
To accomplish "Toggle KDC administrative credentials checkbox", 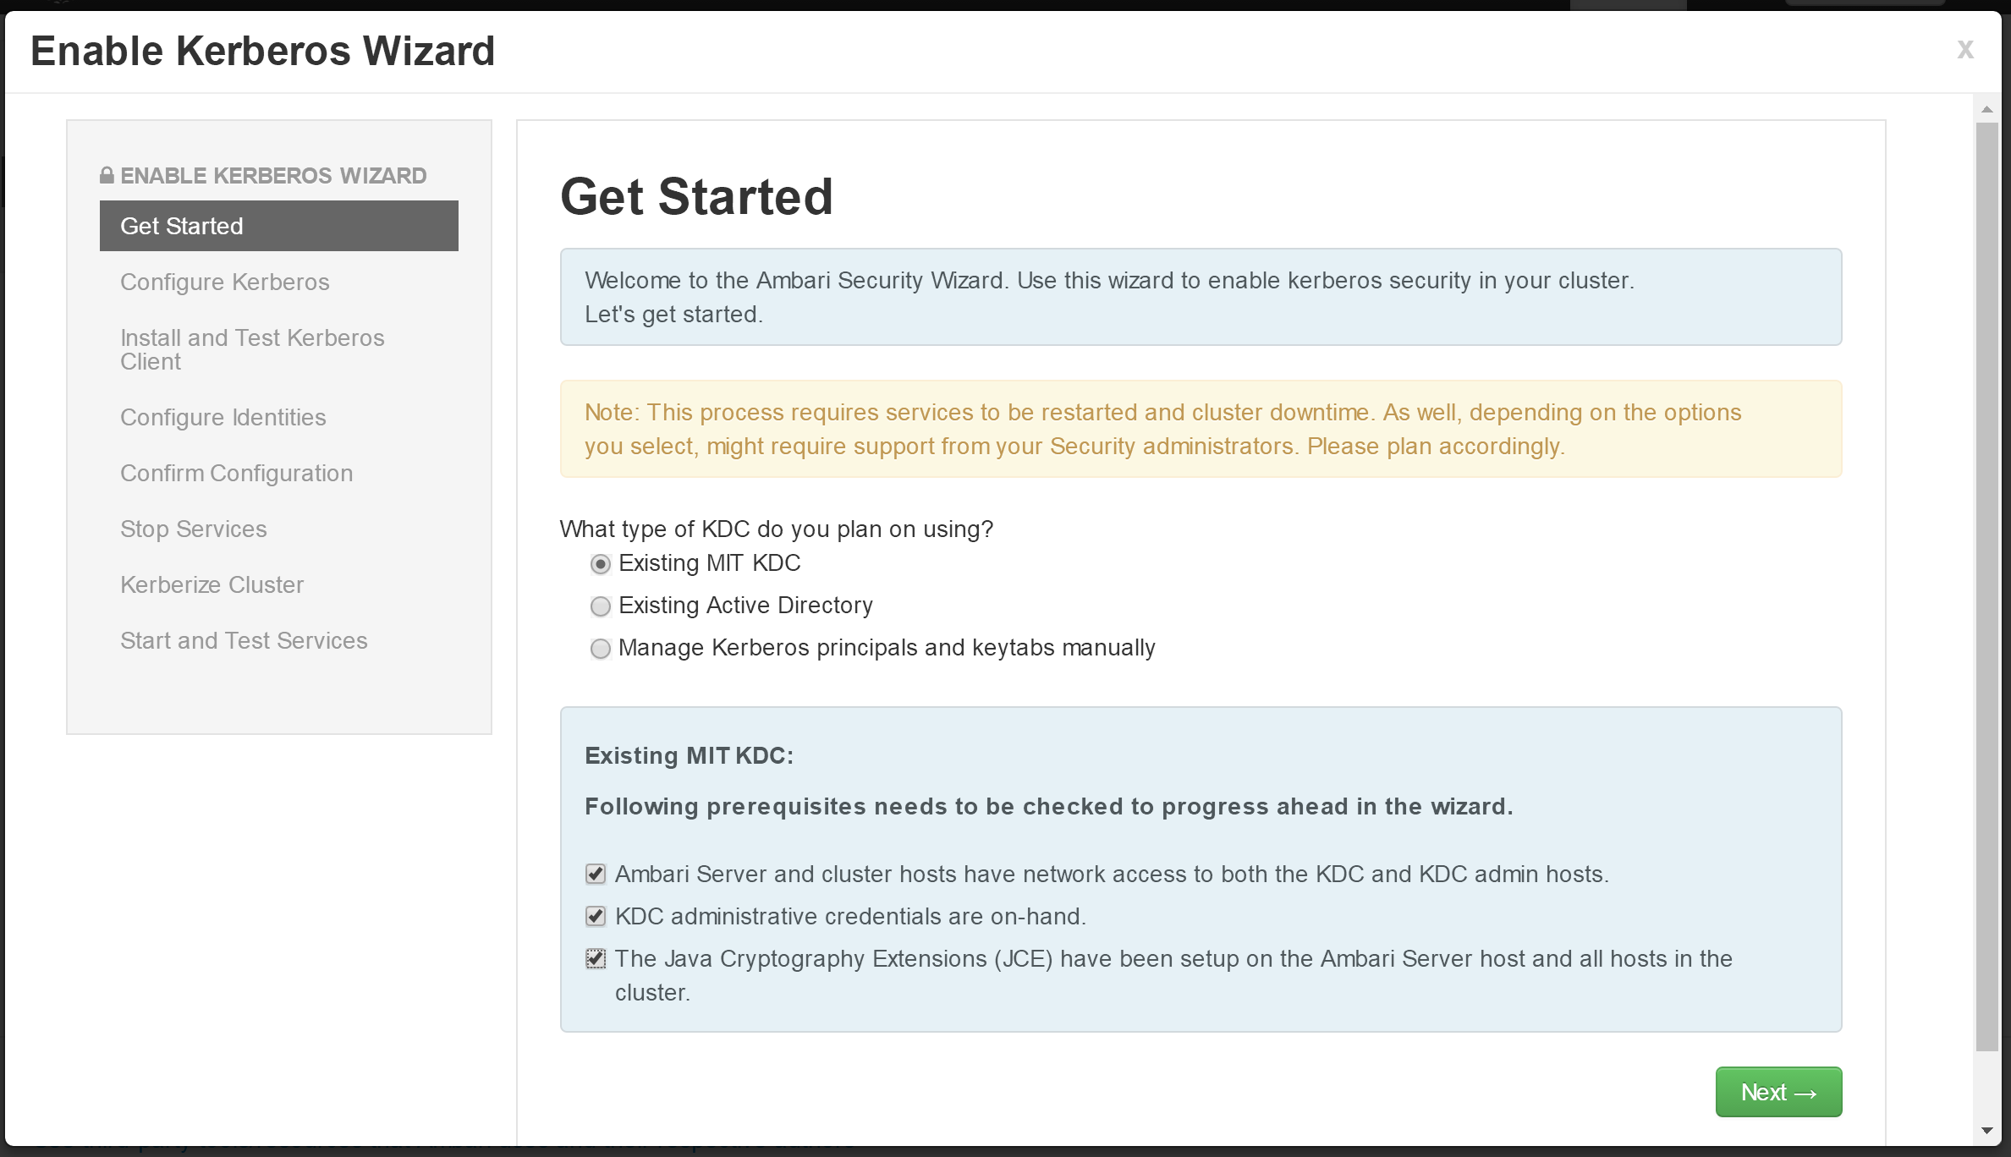I will [596, 916].
